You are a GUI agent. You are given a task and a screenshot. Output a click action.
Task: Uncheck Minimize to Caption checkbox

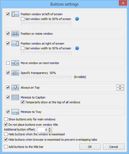coord(8,97)
